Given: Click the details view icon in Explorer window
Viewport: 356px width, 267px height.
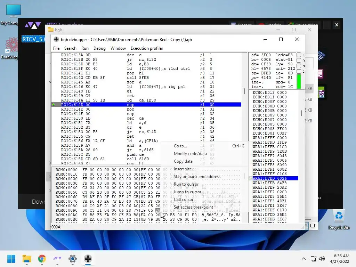Looking at the screenshot, I should [x=306, y=226].
